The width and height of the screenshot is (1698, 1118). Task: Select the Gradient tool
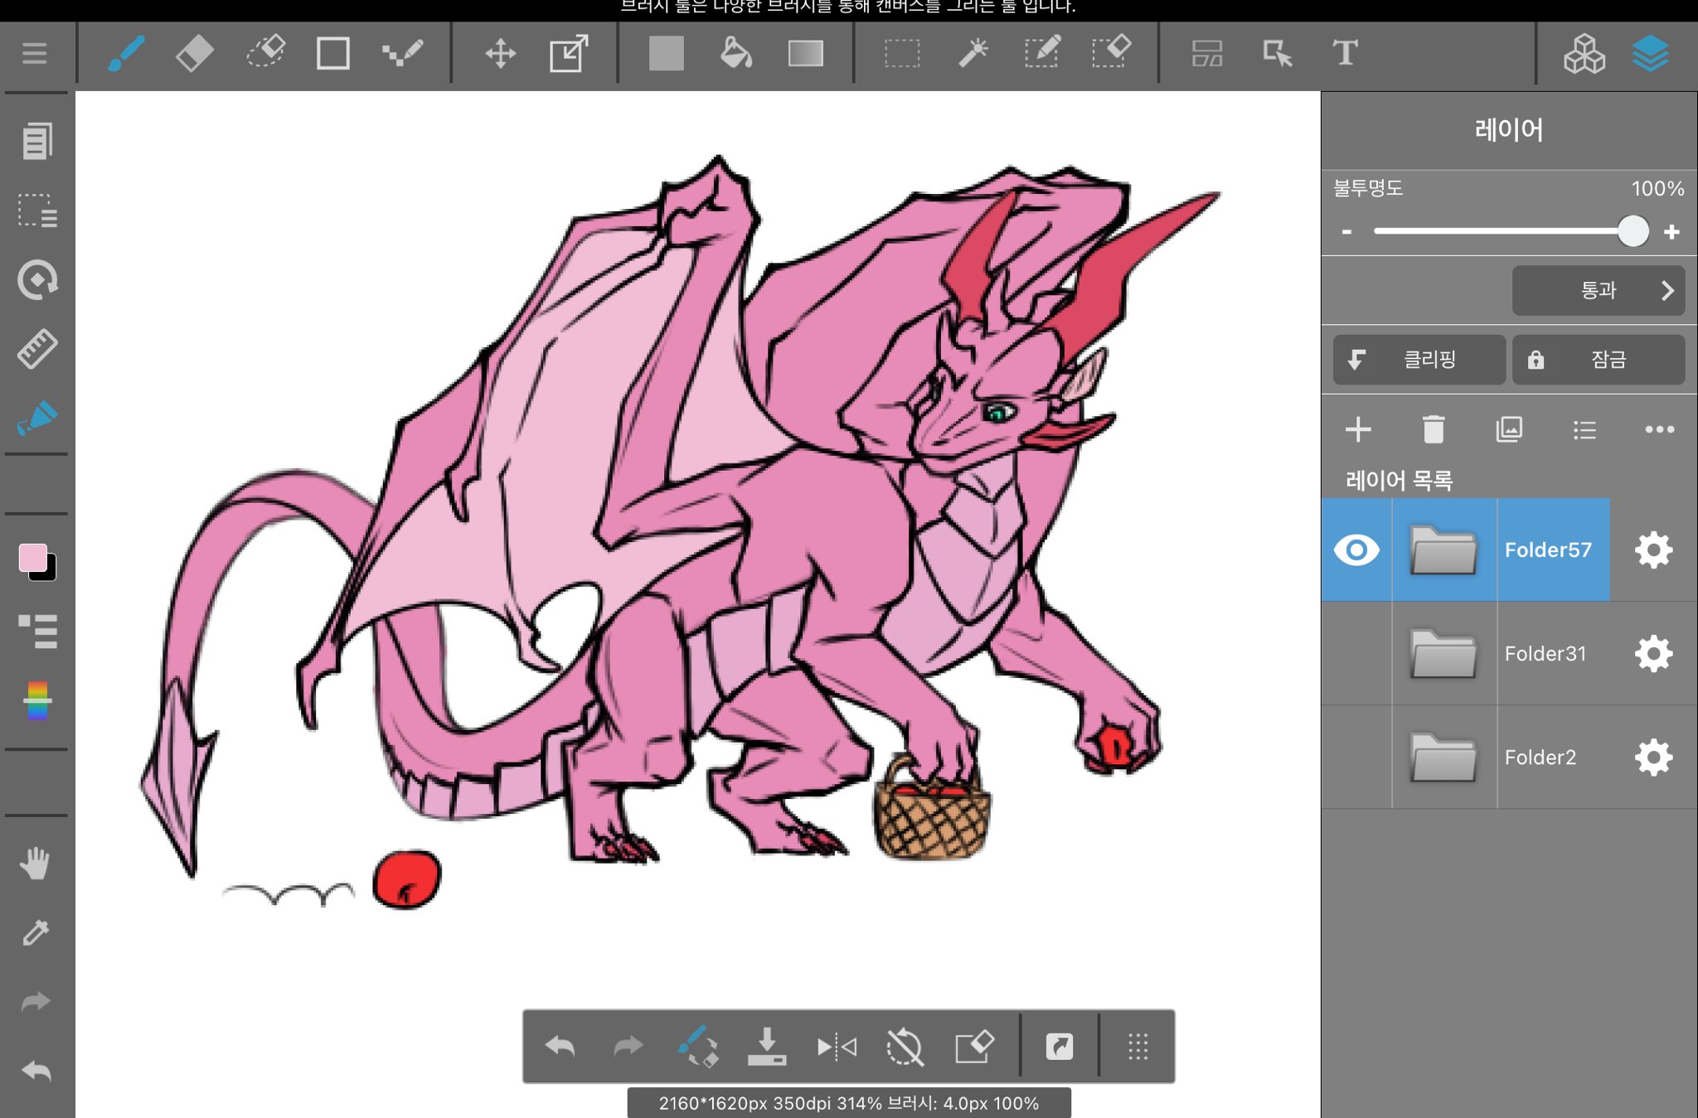click(805, 54)
